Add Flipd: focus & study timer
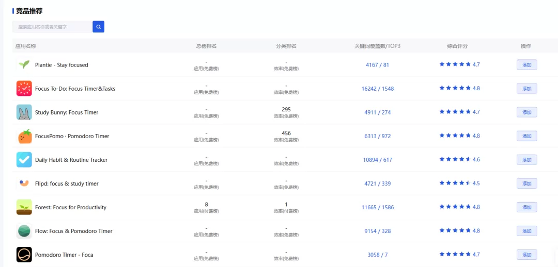The image size is (558, 267). pos(526,183)
